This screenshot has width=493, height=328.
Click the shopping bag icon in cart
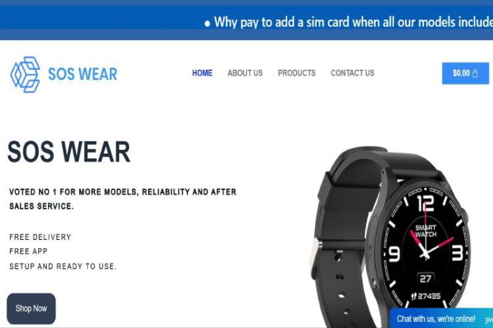coord(475,73)
